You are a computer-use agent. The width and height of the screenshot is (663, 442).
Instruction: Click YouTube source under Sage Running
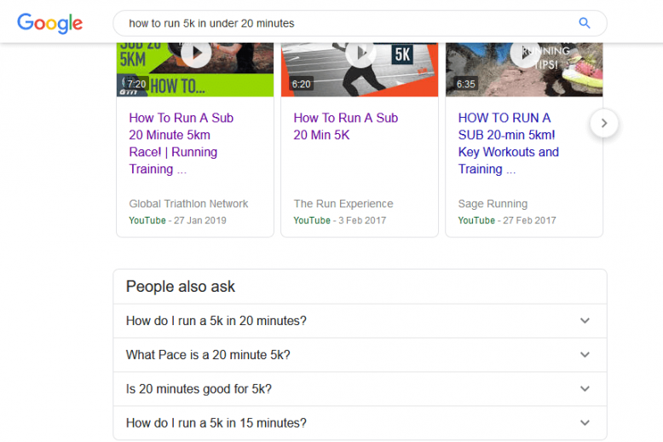point(476,220)
